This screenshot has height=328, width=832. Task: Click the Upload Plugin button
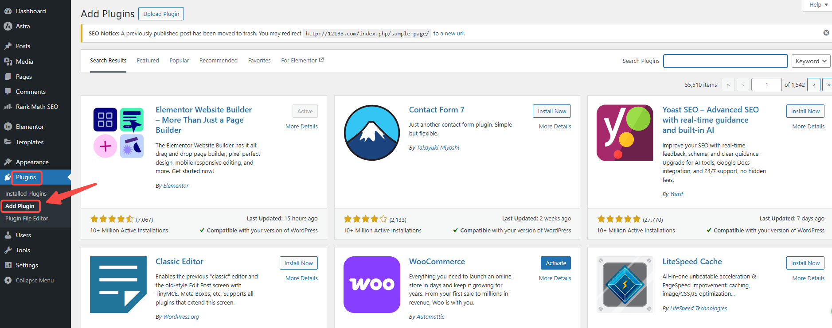(x=161, y=14)
